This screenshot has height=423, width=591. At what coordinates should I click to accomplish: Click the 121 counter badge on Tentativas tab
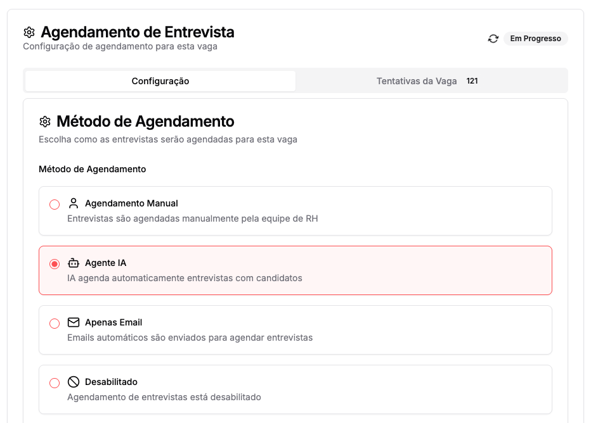pyautogui.click(x=472, y=81)
